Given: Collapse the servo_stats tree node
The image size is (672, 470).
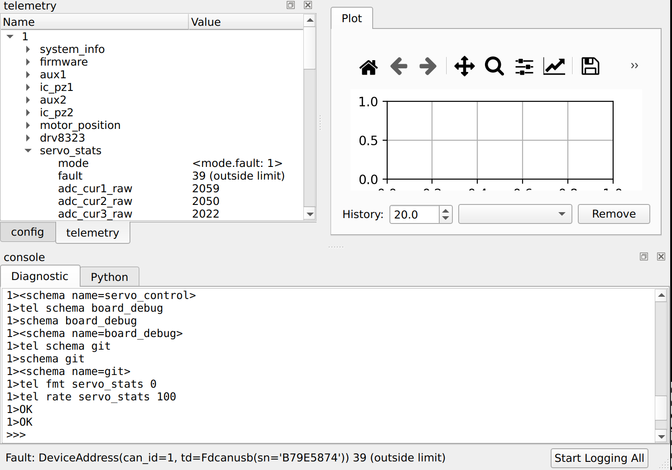Looking at the screenshot, I should point(28,151).
